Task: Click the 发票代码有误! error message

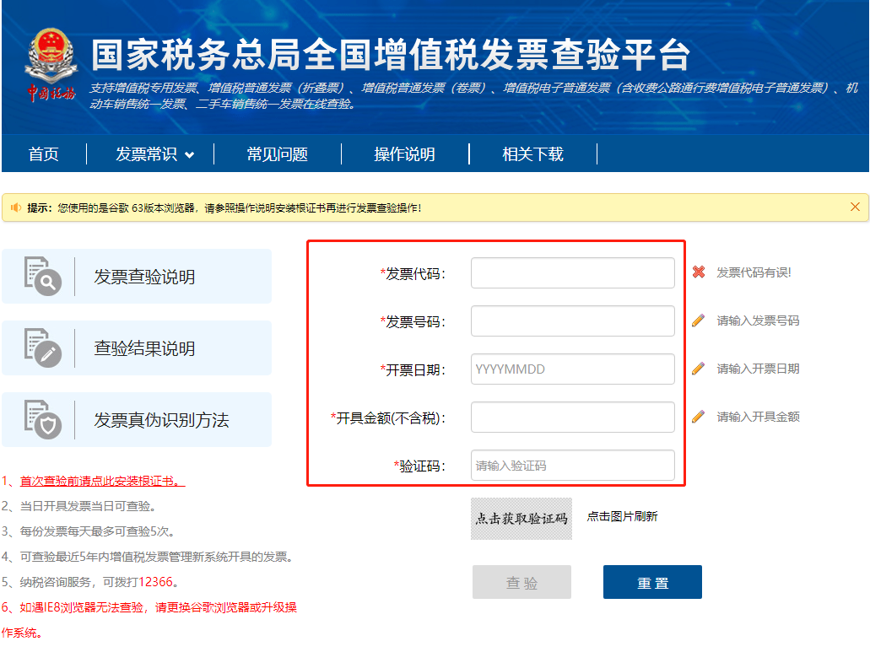Action: [x=754, y=272]
